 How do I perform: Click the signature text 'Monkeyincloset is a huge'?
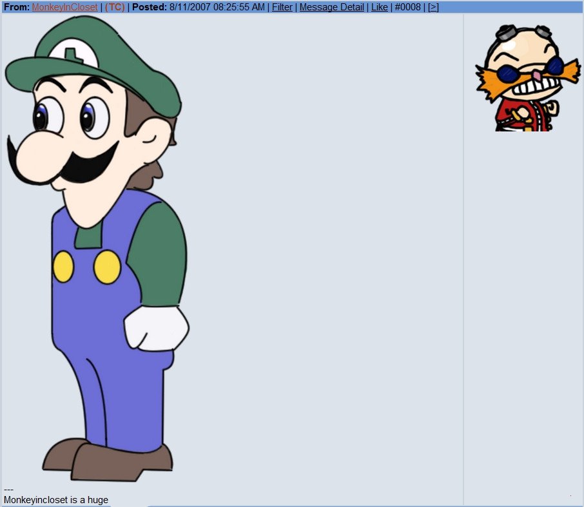point(56,499)
